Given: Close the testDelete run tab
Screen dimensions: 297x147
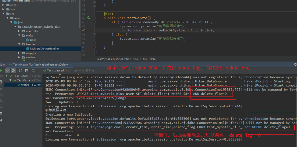Looking at the screenshot, I should click(70, 65).
